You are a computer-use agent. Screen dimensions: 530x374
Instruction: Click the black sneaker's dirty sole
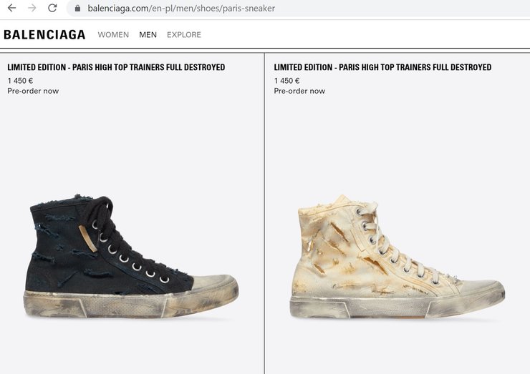click(131, 304)
